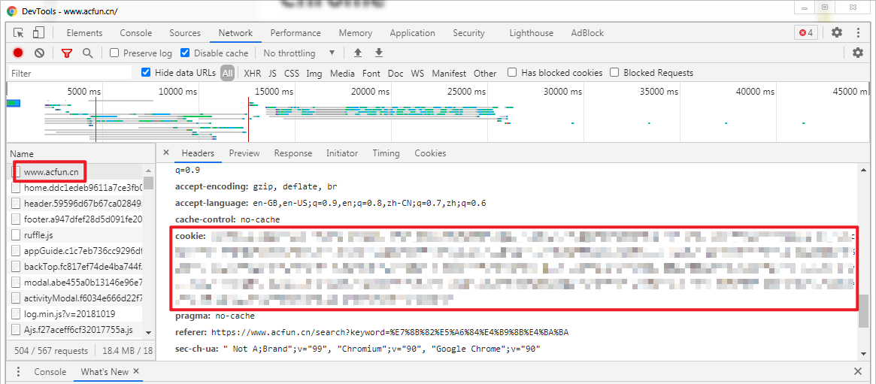Import HAR file with upload arrow icon
The image size is (876, 384).
(x=358, y=53)
